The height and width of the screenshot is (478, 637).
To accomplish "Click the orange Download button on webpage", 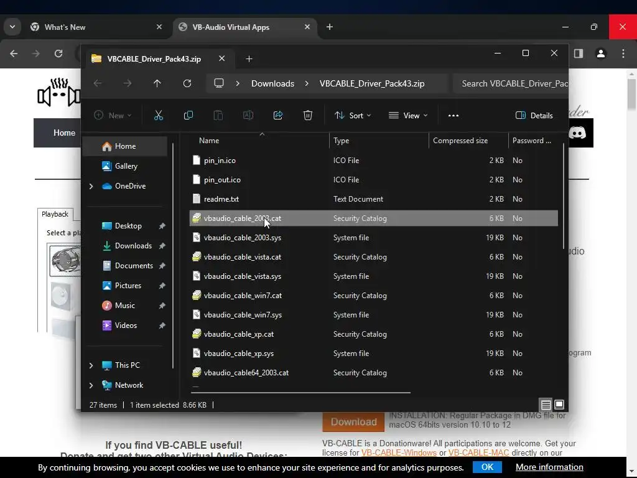I will tap(353, 422).
